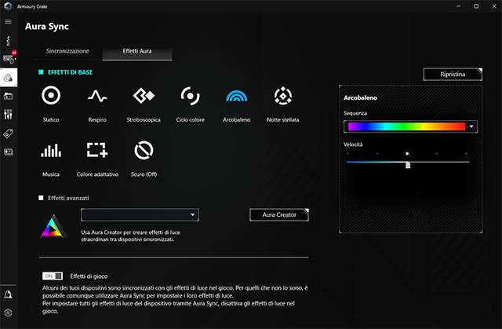The width and height of the screenshot is (502, 329).
Task: Open the gear settings icon in sidebar
Action: pos(9,313)
